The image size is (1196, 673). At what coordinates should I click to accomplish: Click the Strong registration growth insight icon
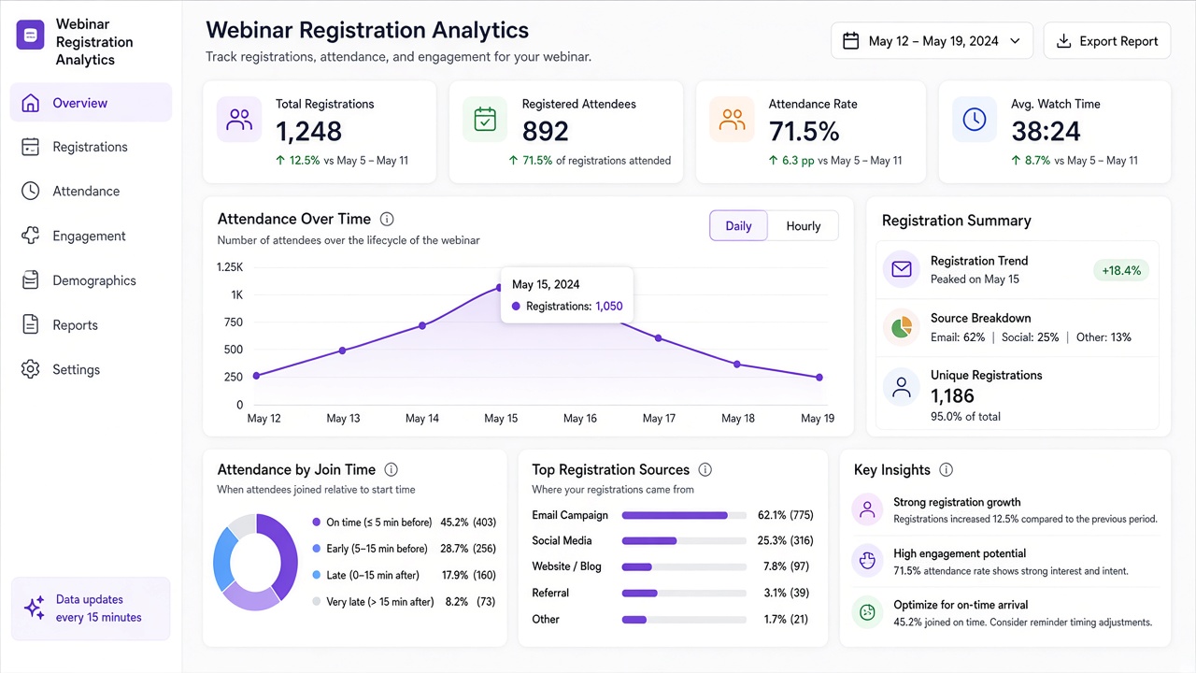(x=867, y=509)
